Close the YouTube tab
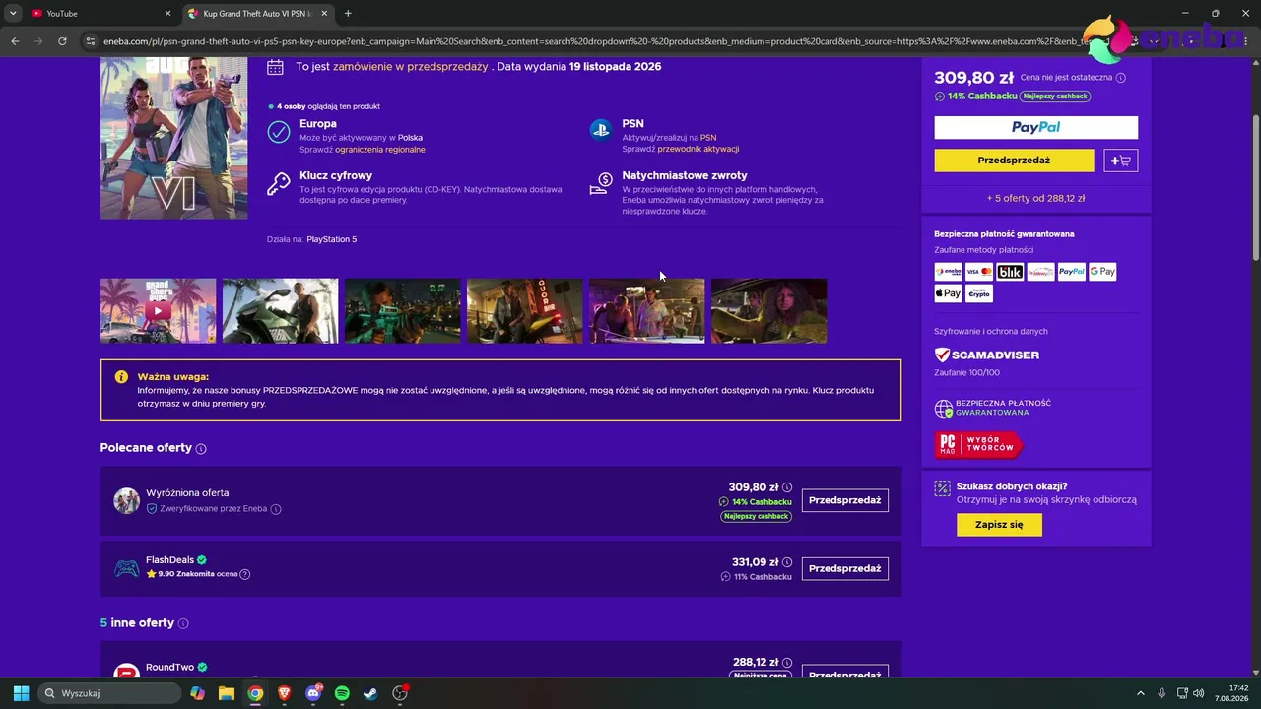The height and width of the screenshot is (709, 1261). [x=167, y=14]
